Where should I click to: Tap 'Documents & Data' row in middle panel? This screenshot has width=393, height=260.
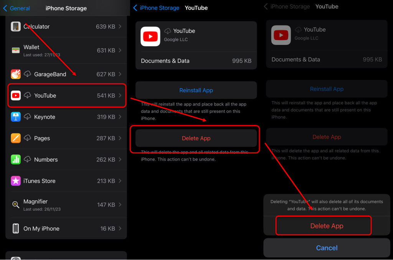tap(196, 61)
